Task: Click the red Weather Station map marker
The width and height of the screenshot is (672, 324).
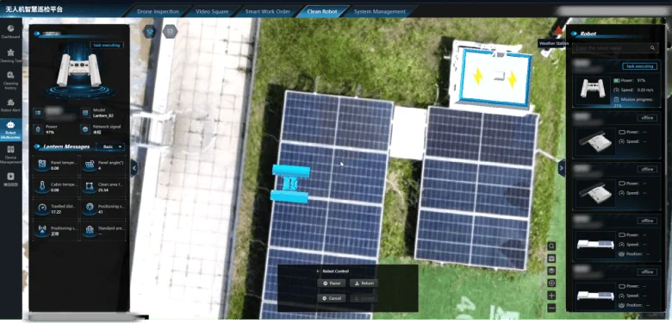Action: [x=558, y=30]
